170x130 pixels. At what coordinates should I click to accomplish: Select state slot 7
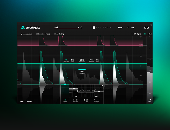[108, 28]
